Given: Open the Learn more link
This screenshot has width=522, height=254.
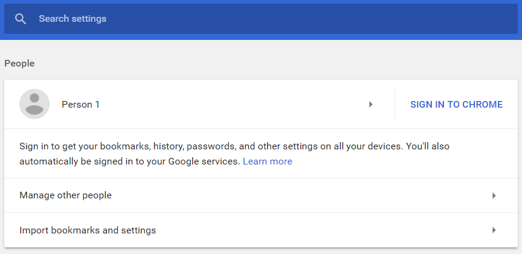Looking at the screenshot, I should tap(267, 161).
